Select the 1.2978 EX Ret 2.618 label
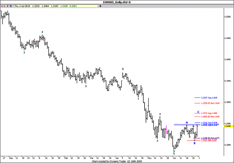The width and height of the screenshot is (234, 163). point(210,103)
